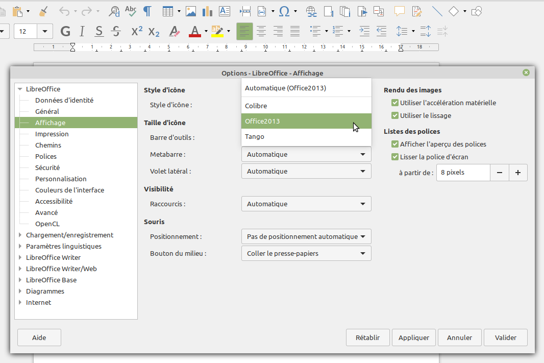
Task: Insert a table from the toolbar
Action: 168,11
